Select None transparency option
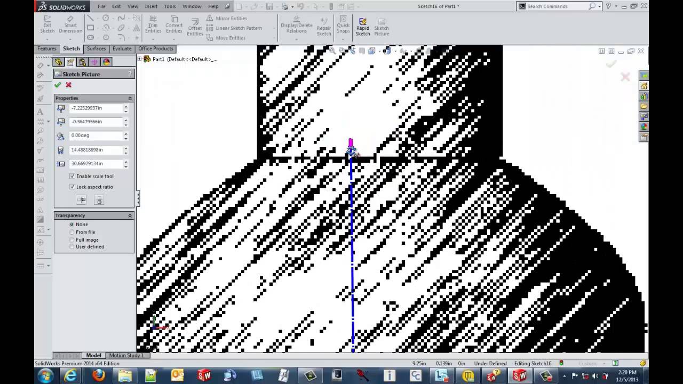The image size is (683, 384). click(72, 225)
